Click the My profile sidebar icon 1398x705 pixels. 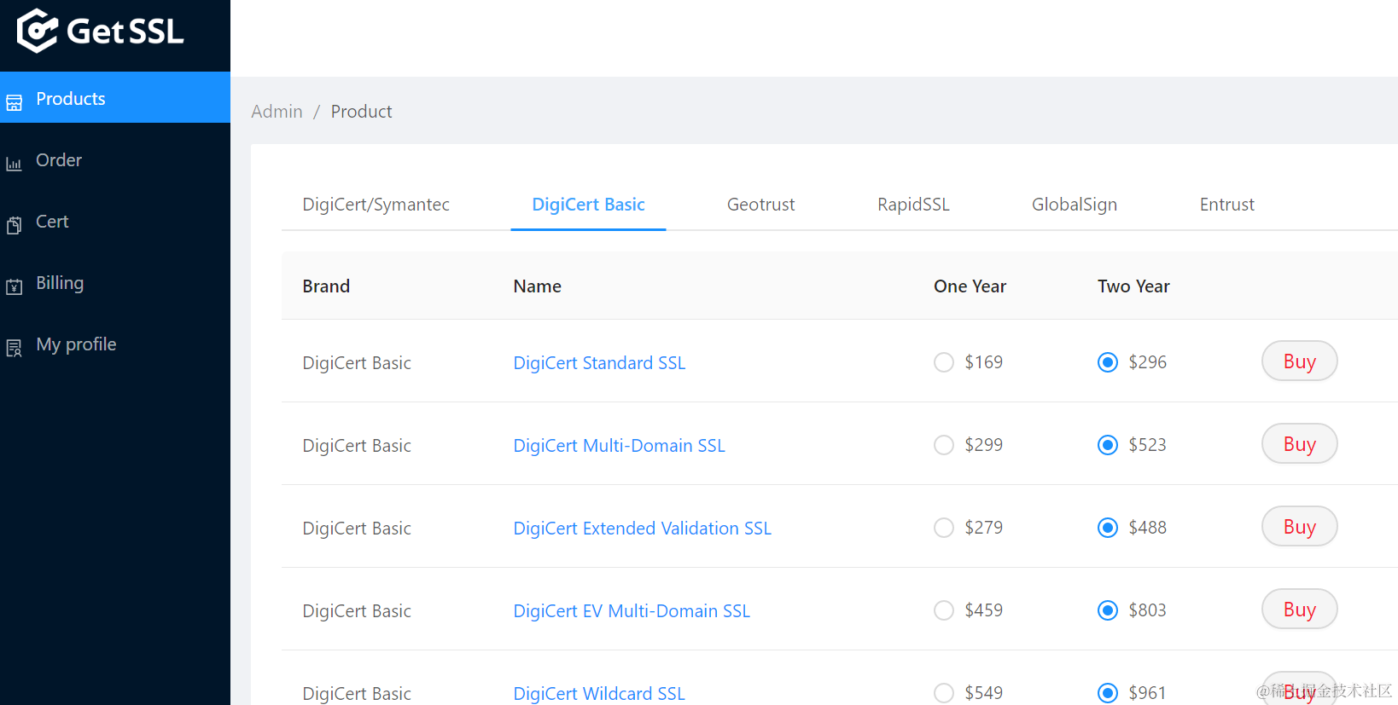(15, 348)
